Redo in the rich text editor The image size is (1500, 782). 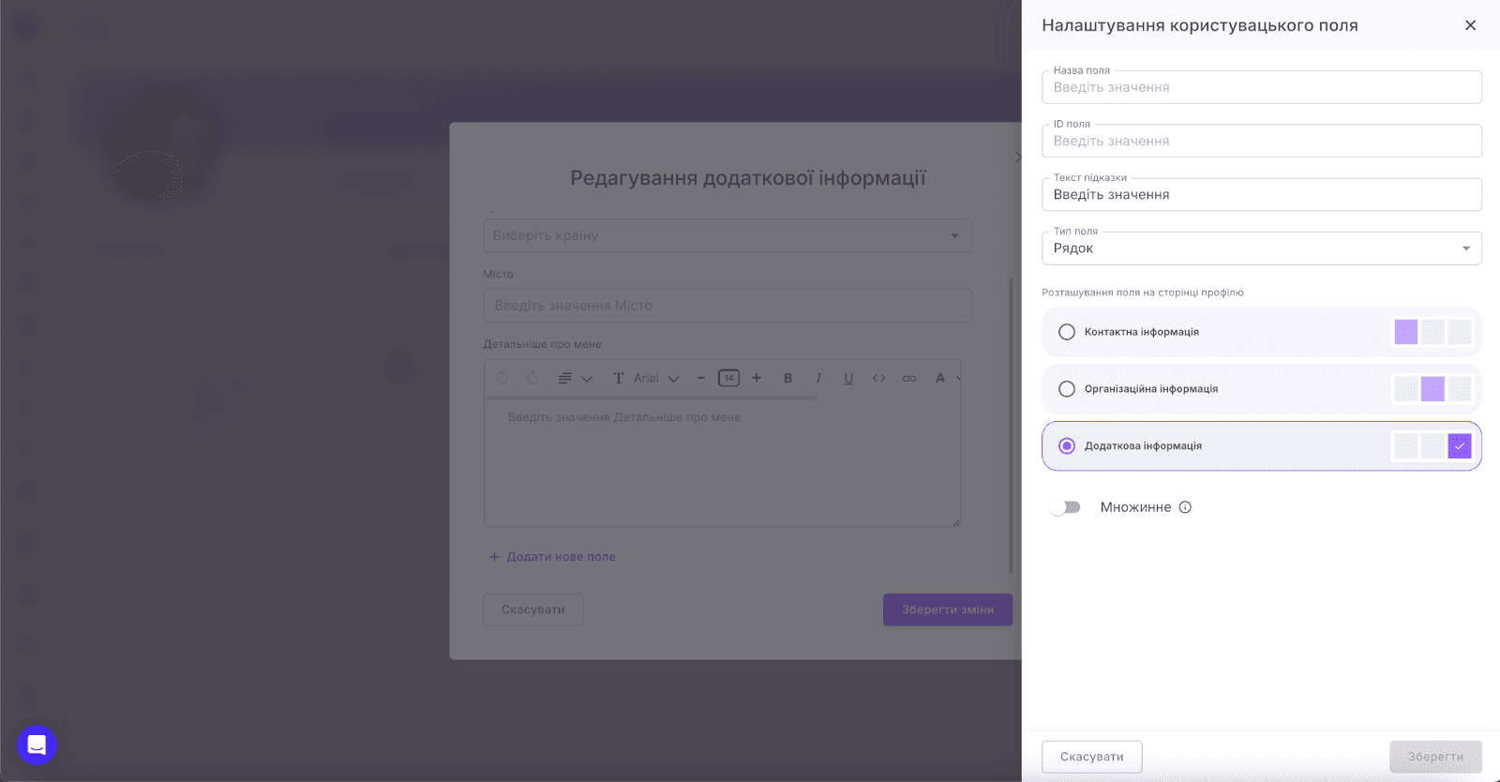(532, 378)
